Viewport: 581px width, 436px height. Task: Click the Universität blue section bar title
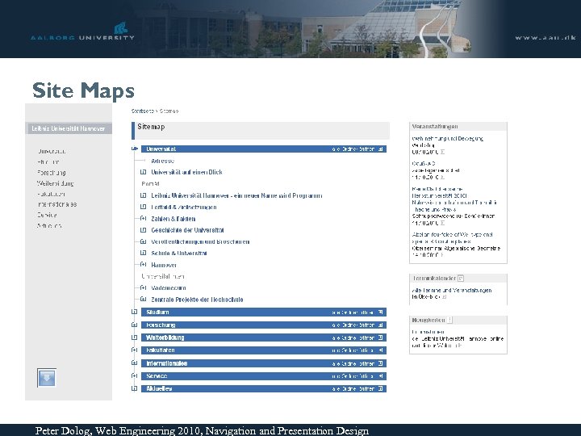tap(161, 149)
